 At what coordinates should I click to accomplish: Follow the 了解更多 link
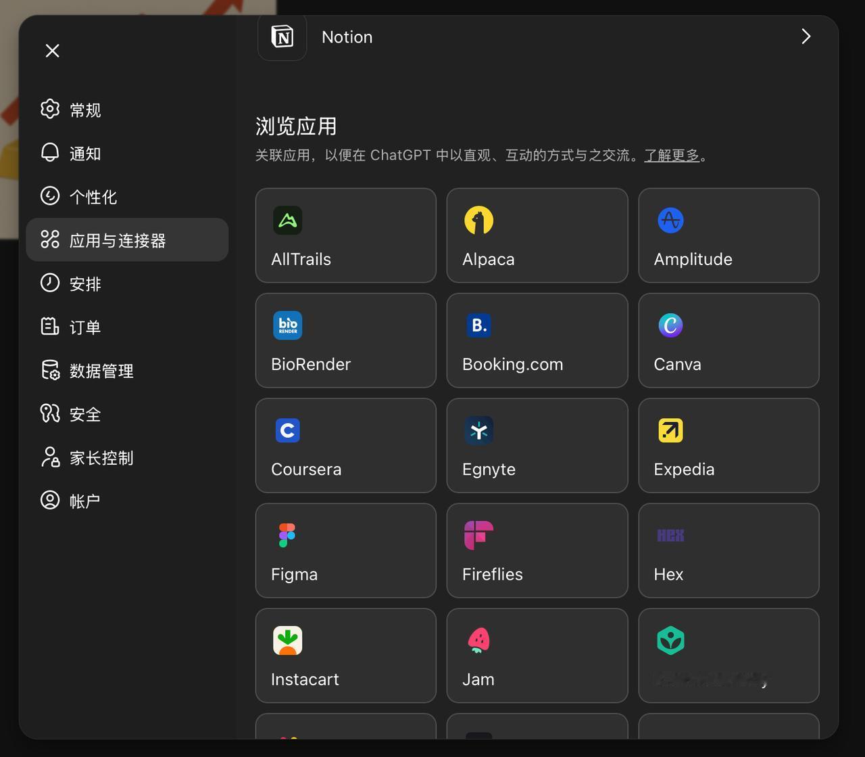[x=672, y=155]
